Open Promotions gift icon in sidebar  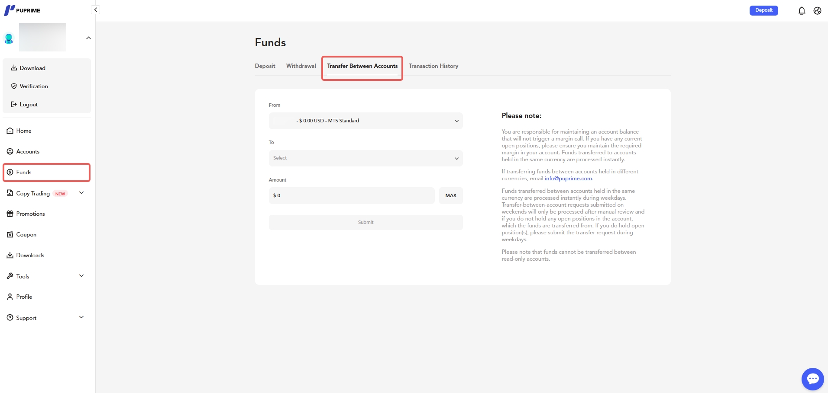pos(10,214)
